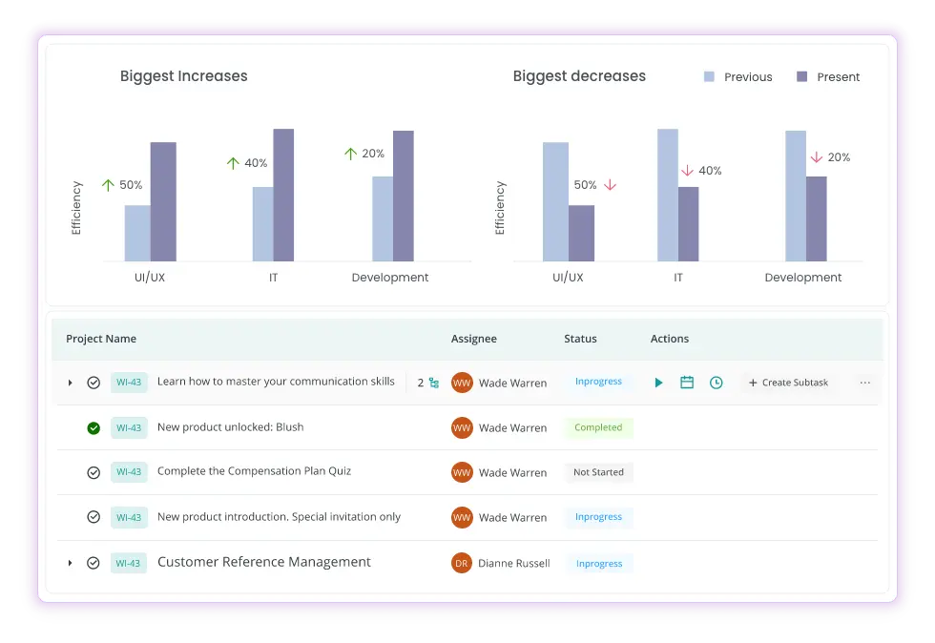Image resolution: width=935 pixels, height=643 pixels.
Task: Click the red down arrow beside 50%
Action: click(610, 185)
